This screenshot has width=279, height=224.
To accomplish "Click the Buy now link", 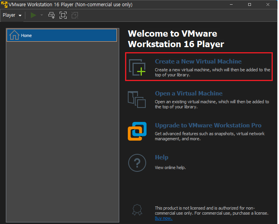I will tap(164, 218).
